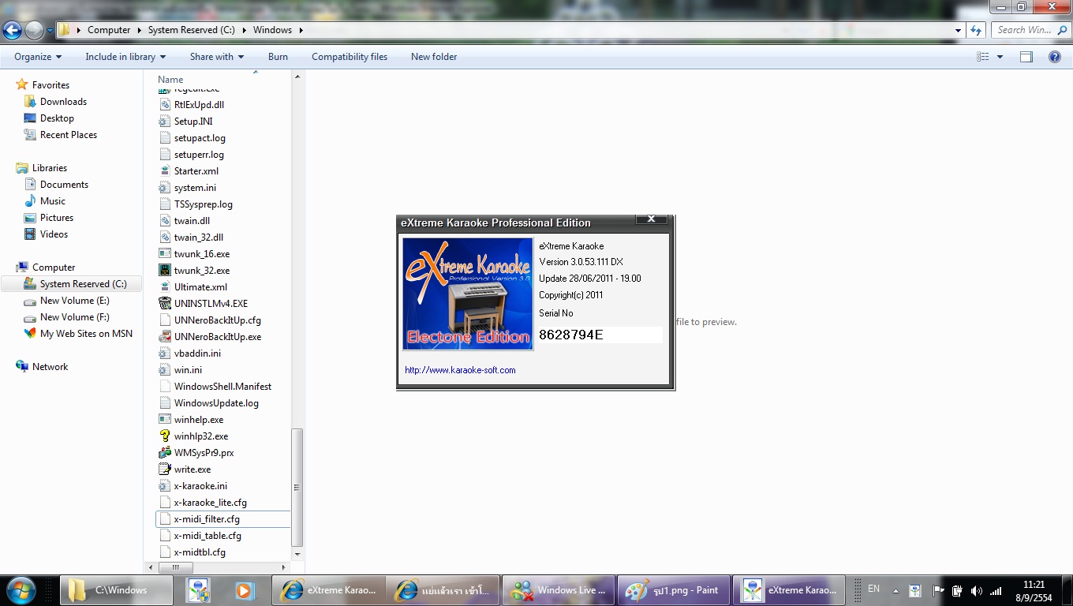
Task: Toggle the preview pane button
Action: pos(1026,57)
